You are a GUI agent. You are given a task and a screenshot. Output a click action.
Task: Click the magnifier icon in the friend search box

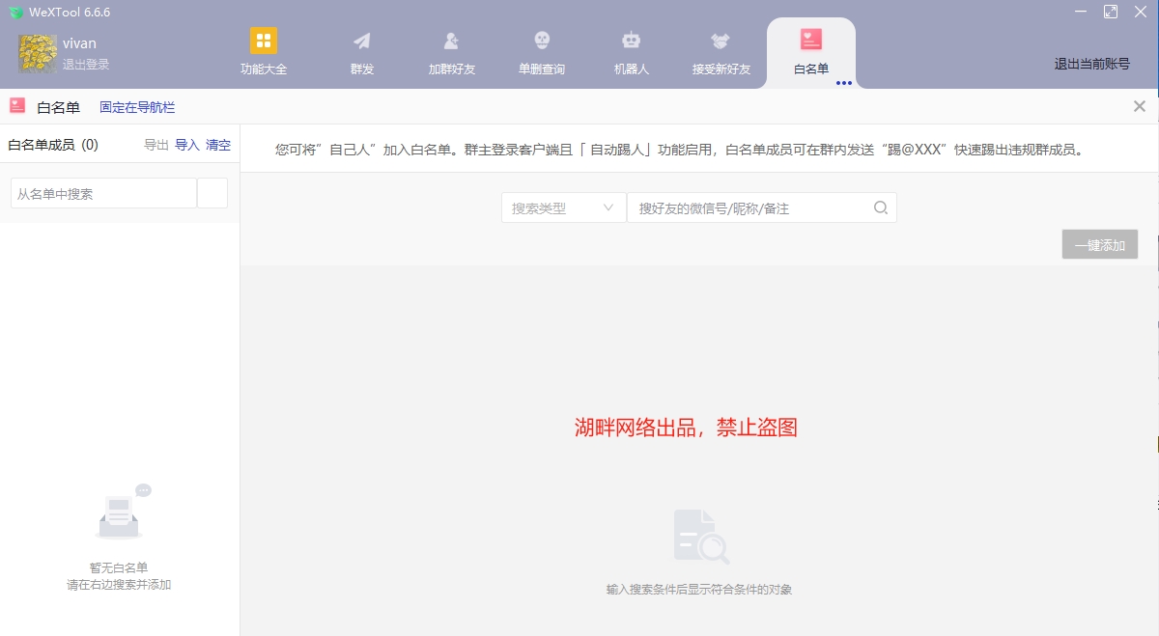pyautogui.click(x=879, y=207)
